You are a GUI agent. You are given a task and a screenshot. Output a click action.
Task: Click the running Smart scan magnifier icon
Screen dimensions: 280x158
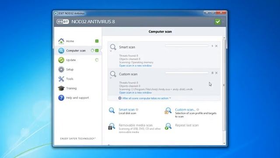pos(113,47)
